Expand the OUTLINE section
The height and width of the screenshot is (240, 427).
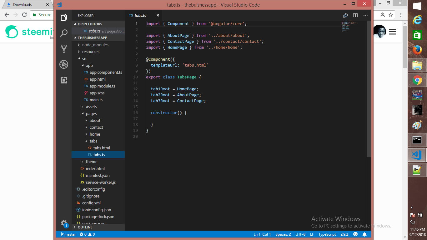point(98,227)
